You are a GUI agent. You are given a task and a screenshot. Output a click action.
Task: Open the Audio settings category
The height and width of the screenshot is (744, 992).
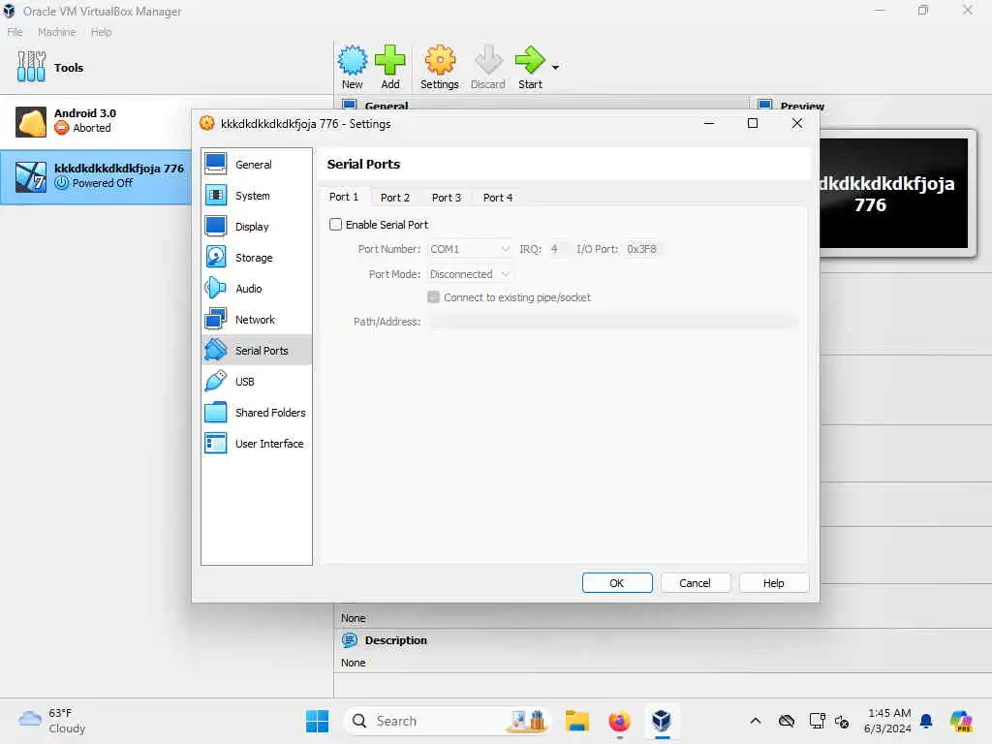(256, 289)
